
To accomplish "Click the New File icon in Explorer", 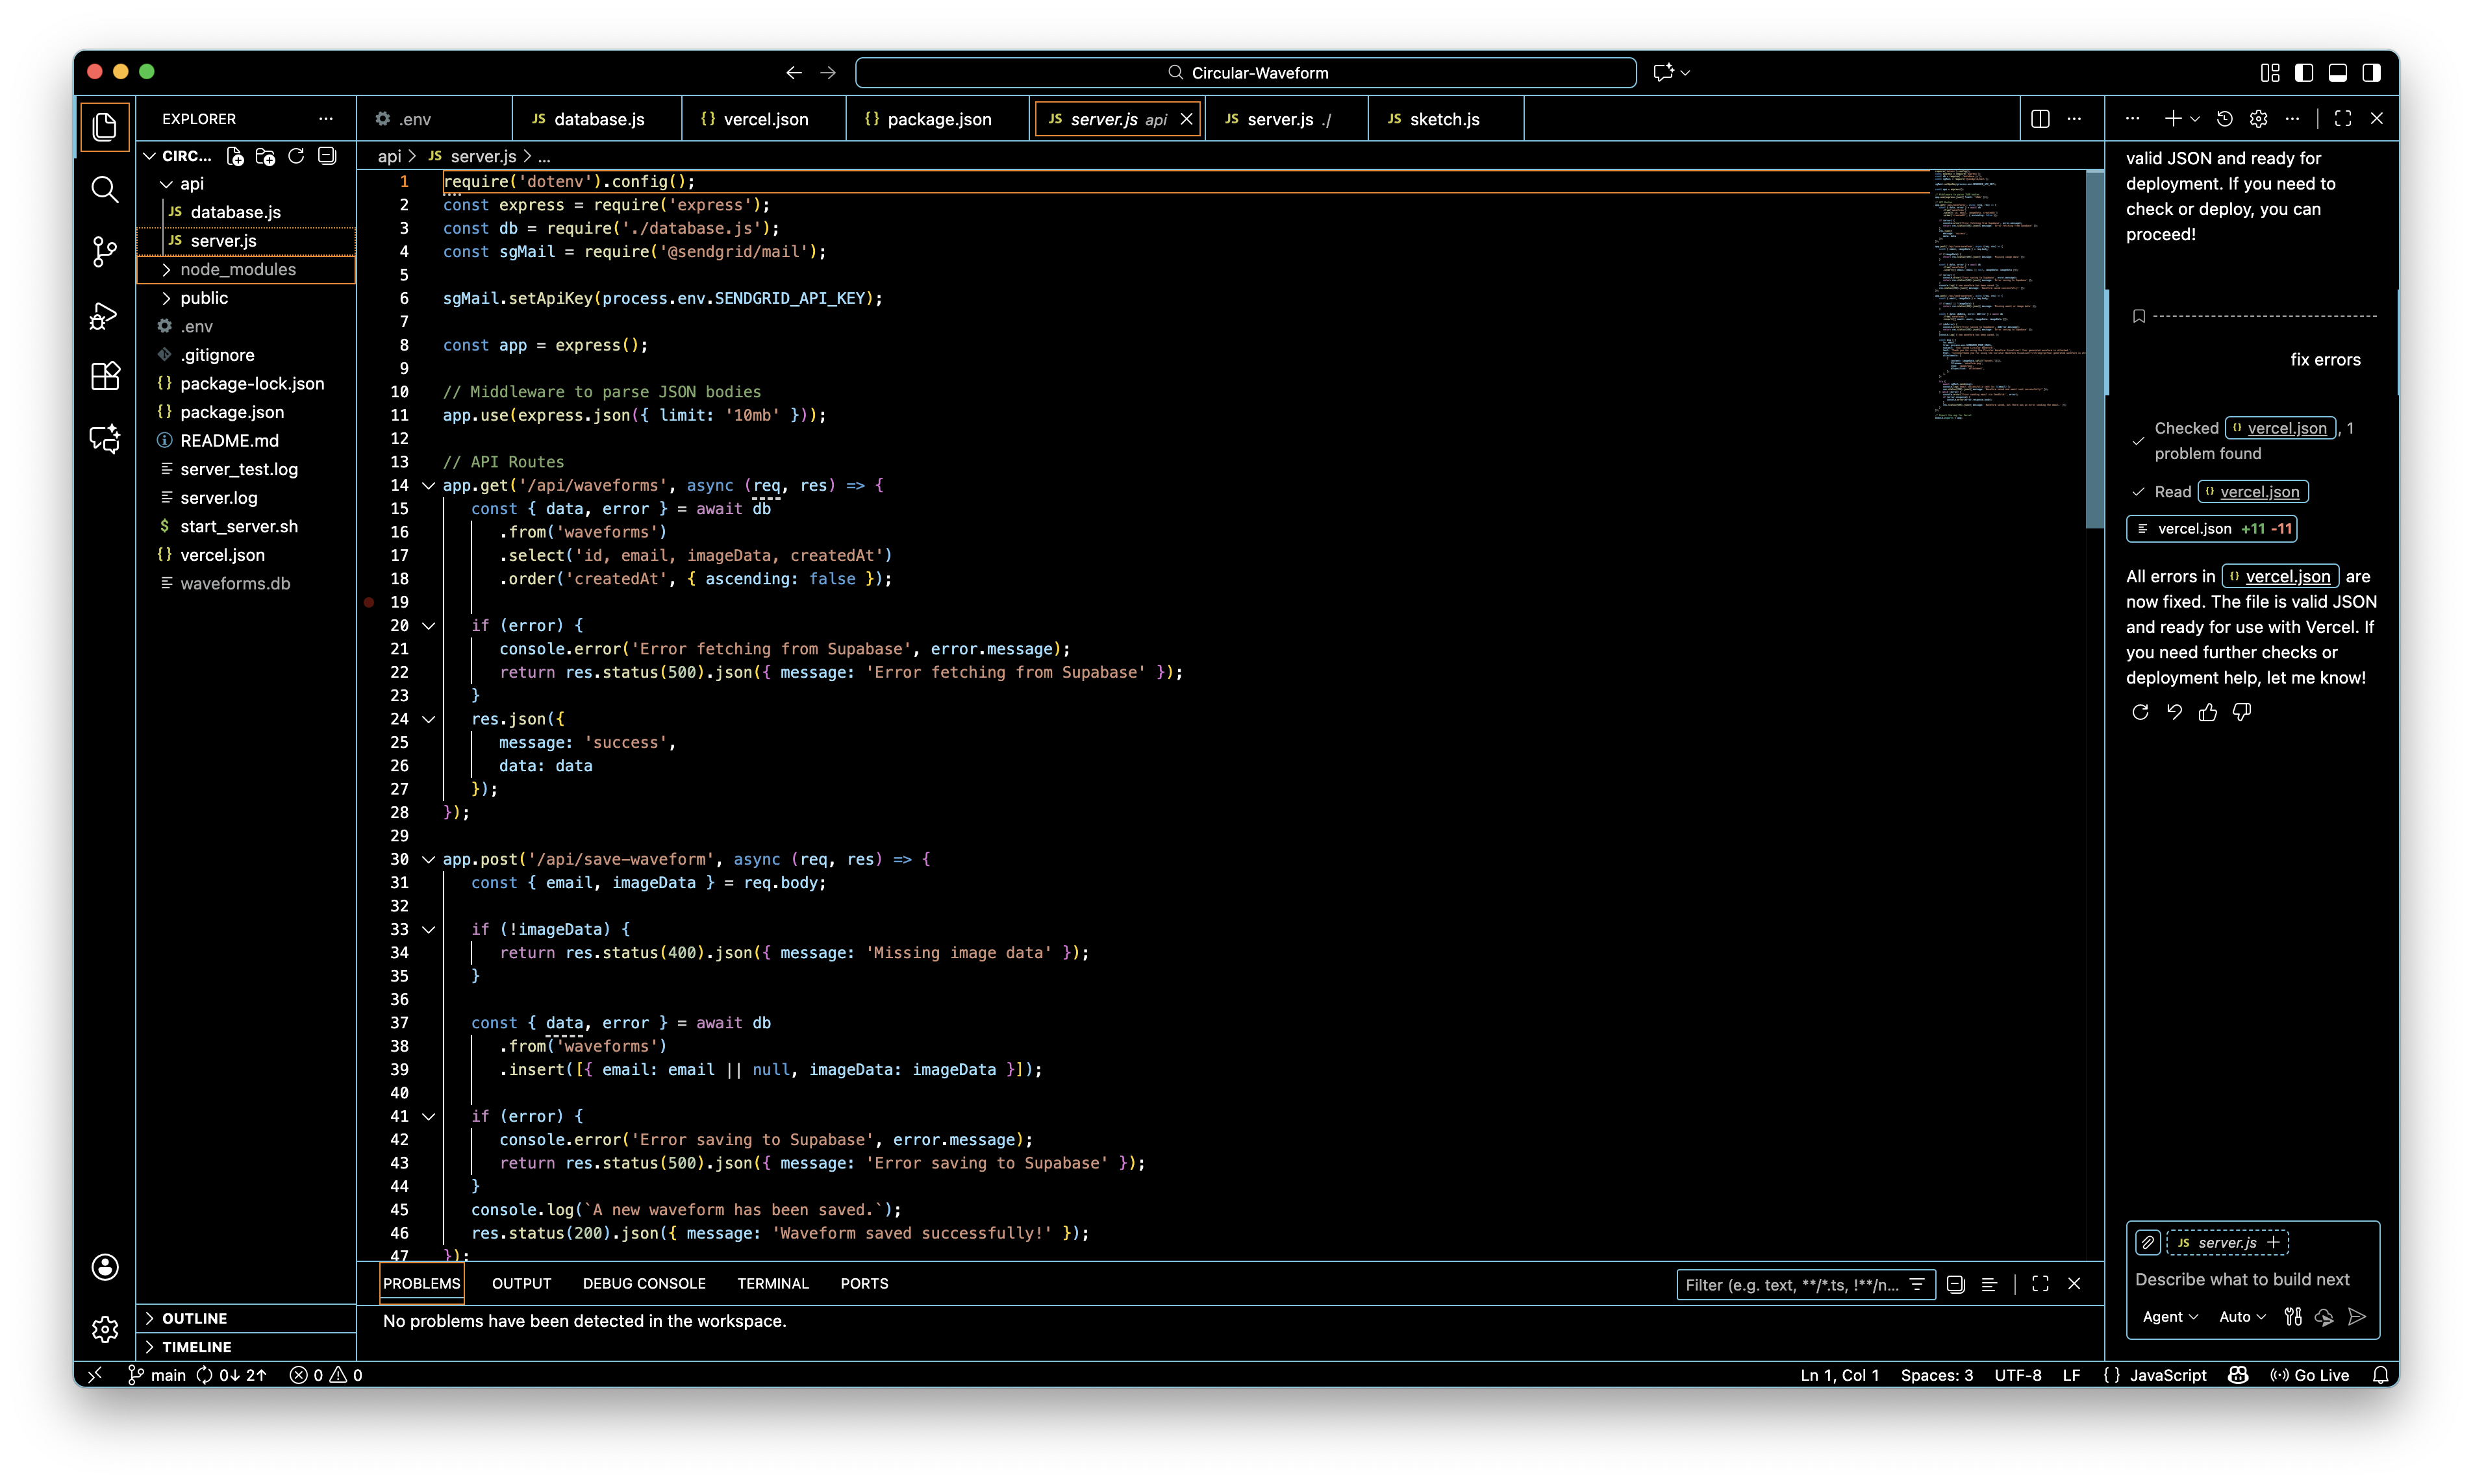I will [235, 156].
